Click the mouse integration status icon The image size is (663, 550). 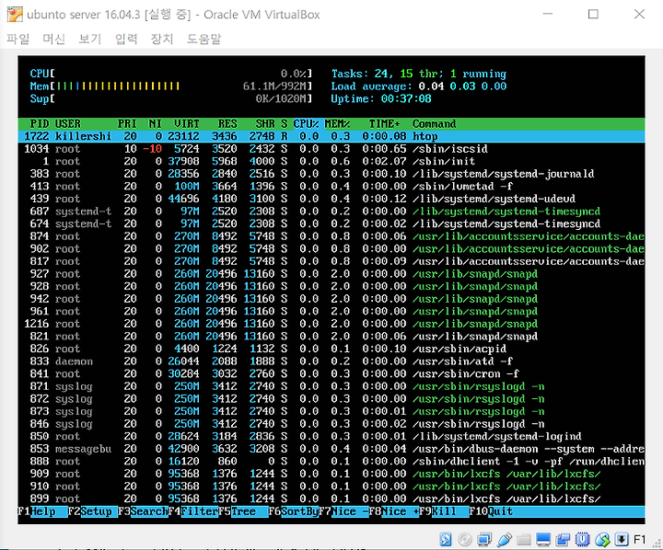pyautogui.click(x=602, y=540)
